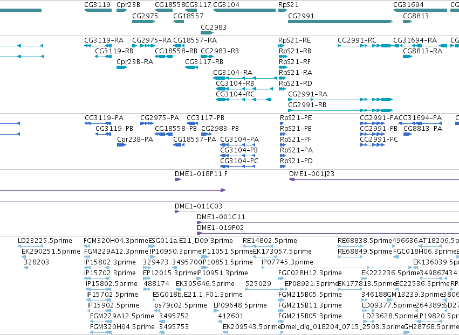
Task: Select transcript CG2975-RA
Action: [x=143, y=46]
